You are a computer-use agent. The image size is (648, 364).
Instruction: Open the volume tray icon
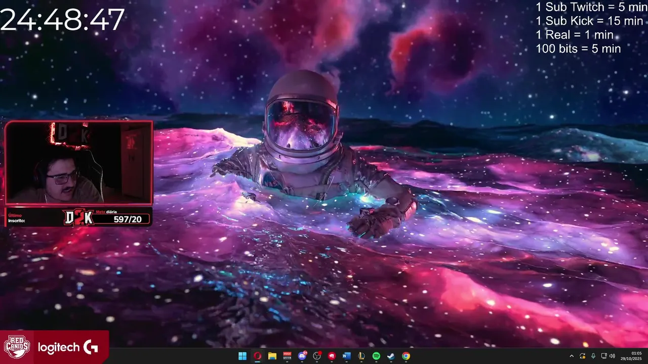coord(612,356)
